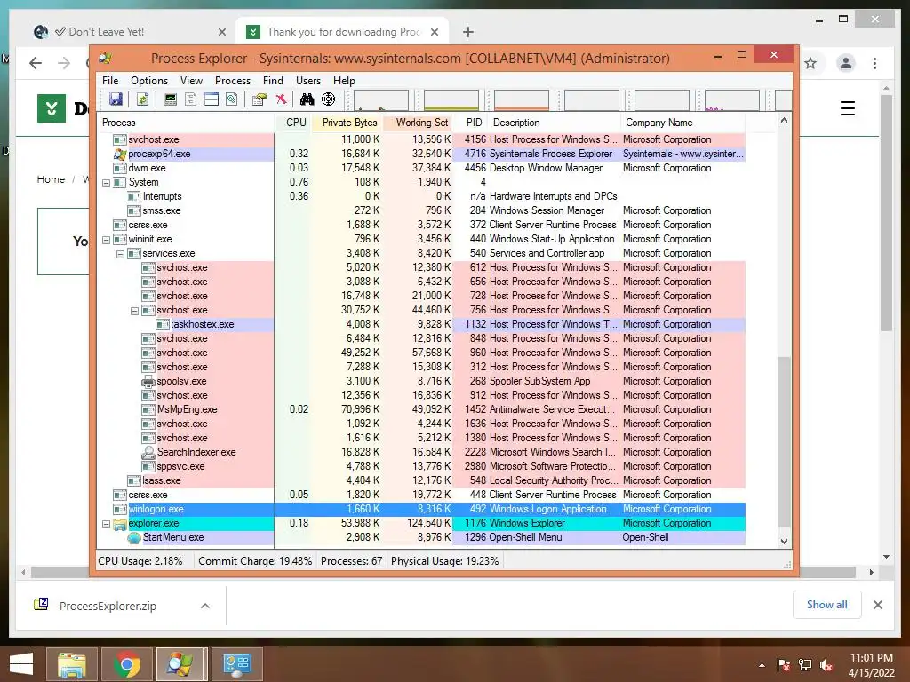Click the Save toolbar icon in Process Explorer
The image size is (910, 682).
pos(116,99)
